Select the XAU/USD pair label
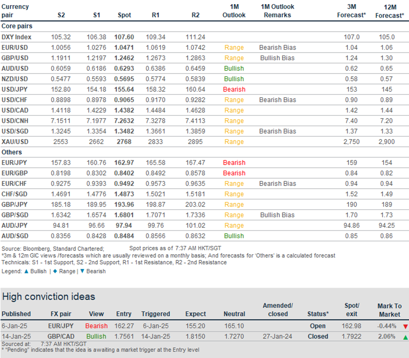 [15, 141]
